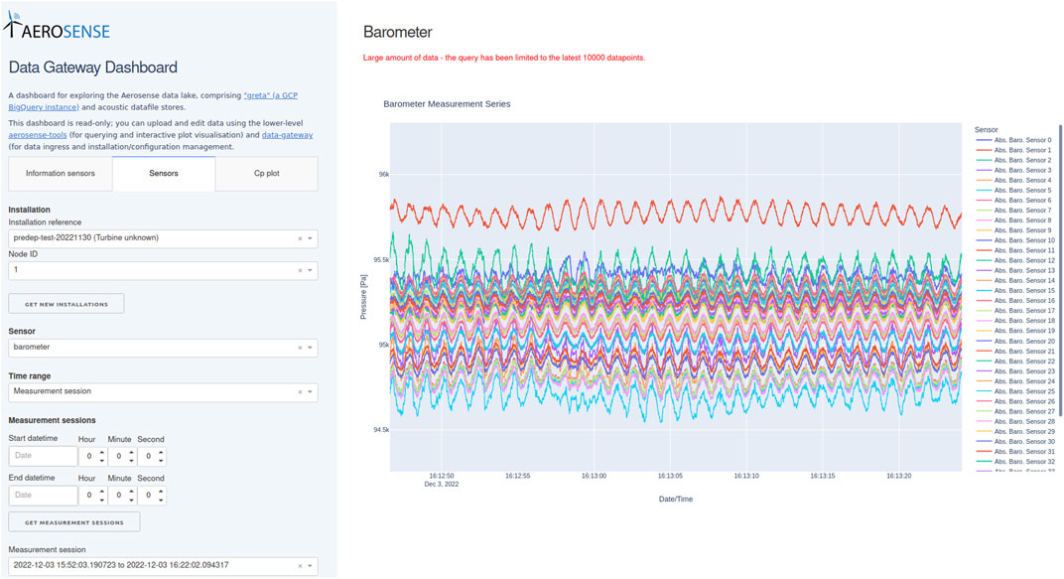Viewport: 1064px width, 579px height.
Task: Click the red data limit warning text
Action: [504, 58]
